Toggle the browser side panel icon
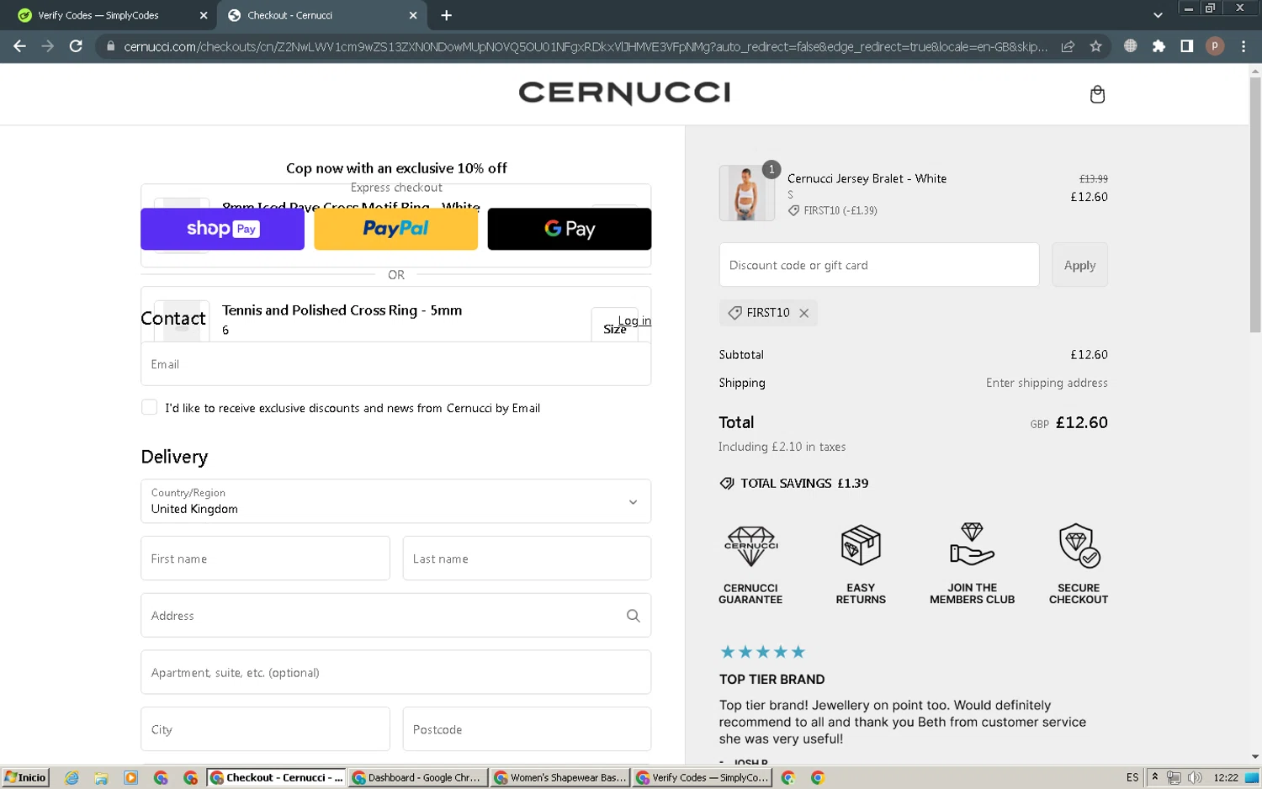This screenshot has height=789, width=1262. coord(1186,46)
